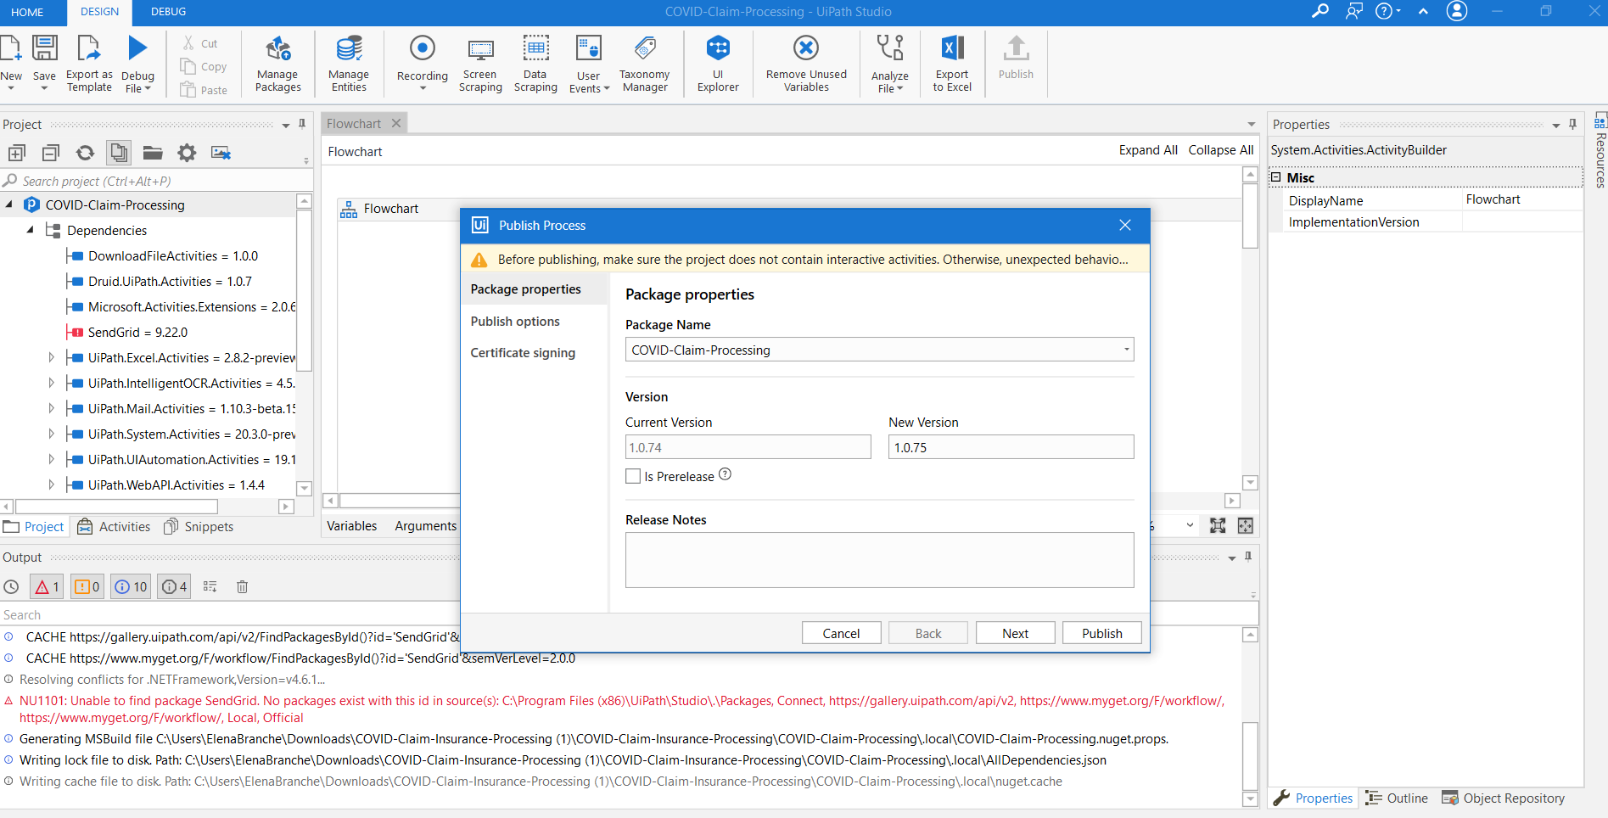Toggle warning messages filter in Output

click(87, 586)
